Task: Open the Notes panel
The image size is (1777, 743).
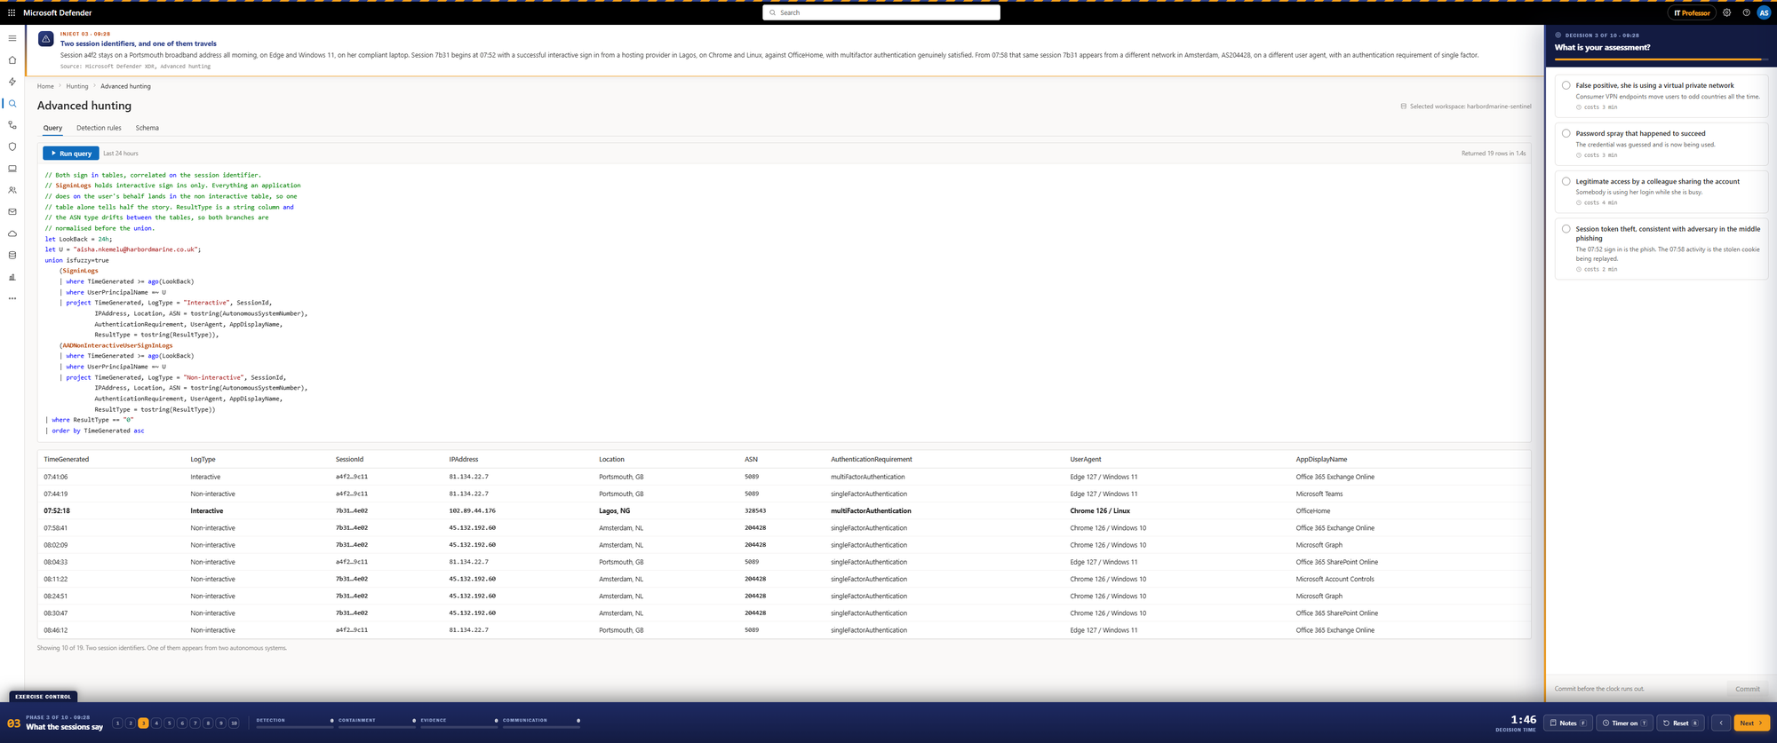Action: pyautogui.click(x=1568, y=723)
